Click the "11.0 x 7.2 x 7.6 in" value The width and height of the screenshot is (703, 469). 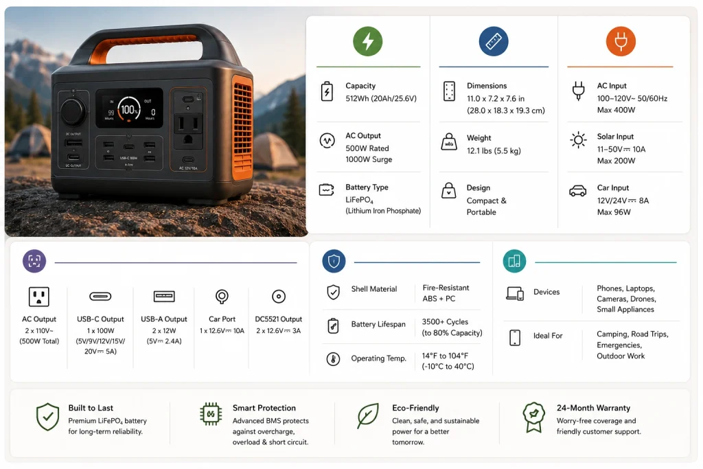coord(496,99)
